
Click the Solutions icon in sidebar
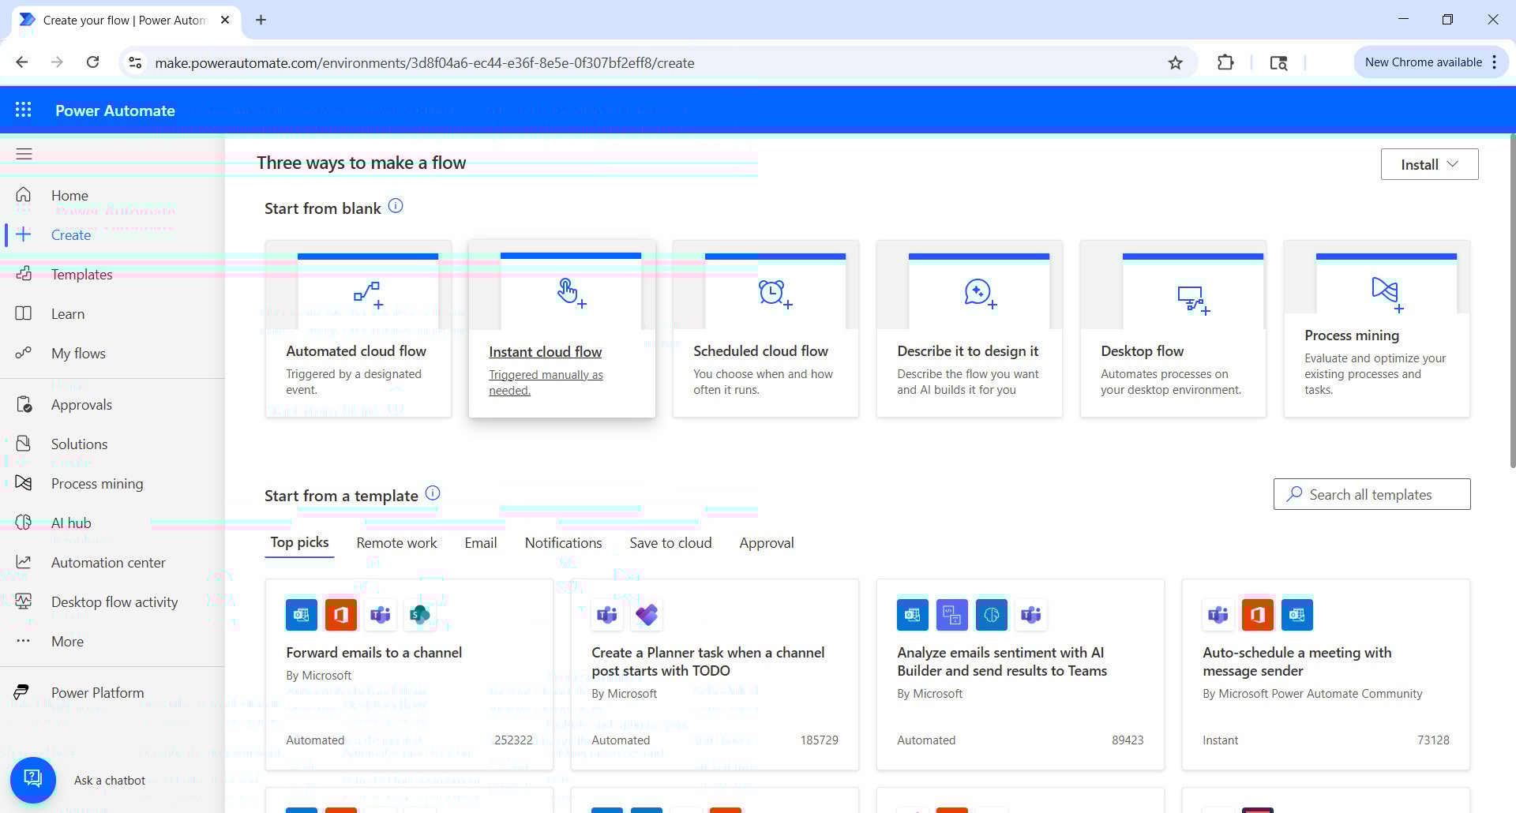coord(24,444)
